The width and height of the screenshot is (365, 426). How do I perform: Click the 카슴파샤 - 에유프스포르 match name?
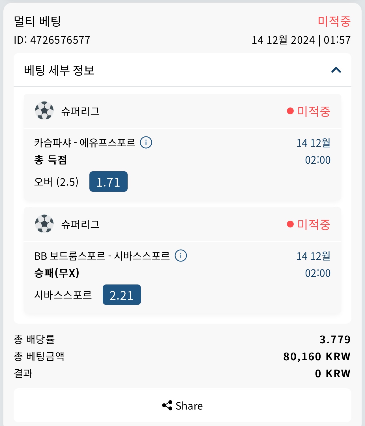85,142
